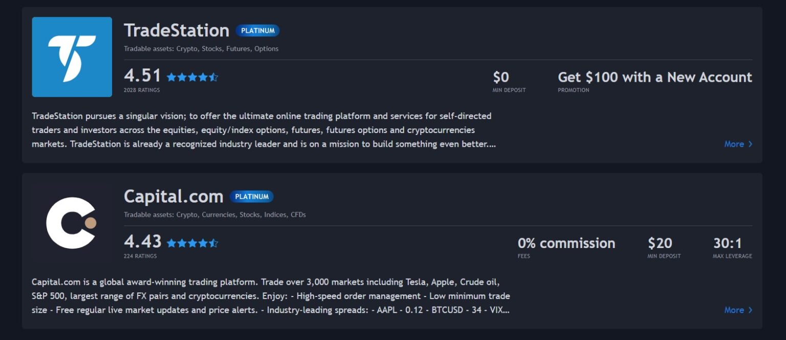The height and width of the screenshot is (340, 786).
Task: Open the TradeStation logo thumbnail
Action: coord(72,57)
